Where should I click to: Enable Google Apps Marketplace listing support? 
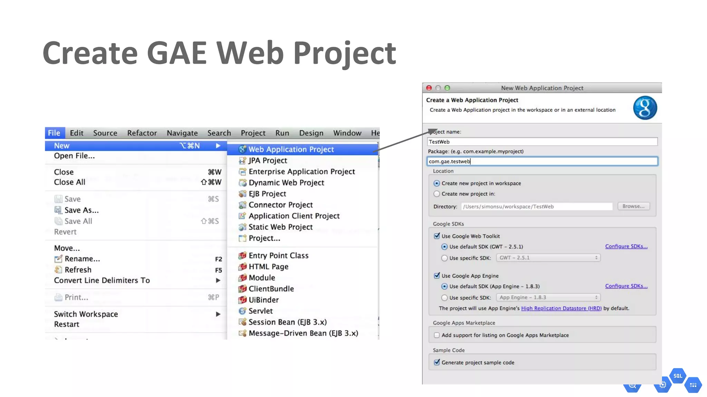click(437, 335)
